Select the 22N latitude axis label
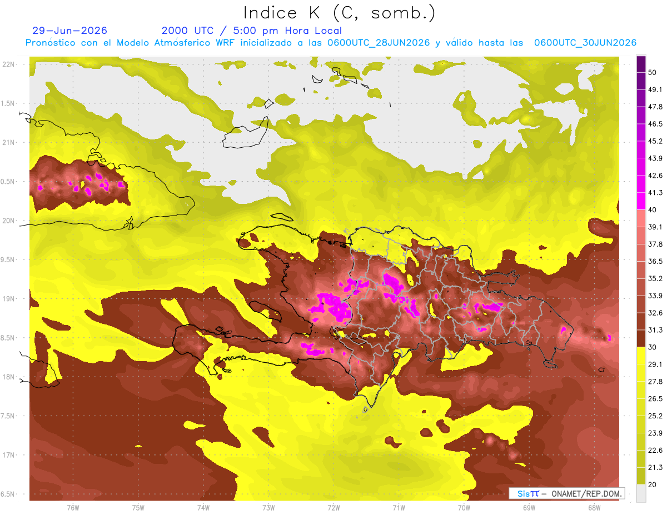Viewport: 667px width, 515px height. tap(8, 64)
